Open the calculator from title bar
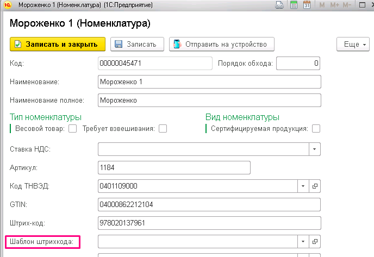Image resolution: width=374 pixels, height=257 pixels. pos(293,6)
